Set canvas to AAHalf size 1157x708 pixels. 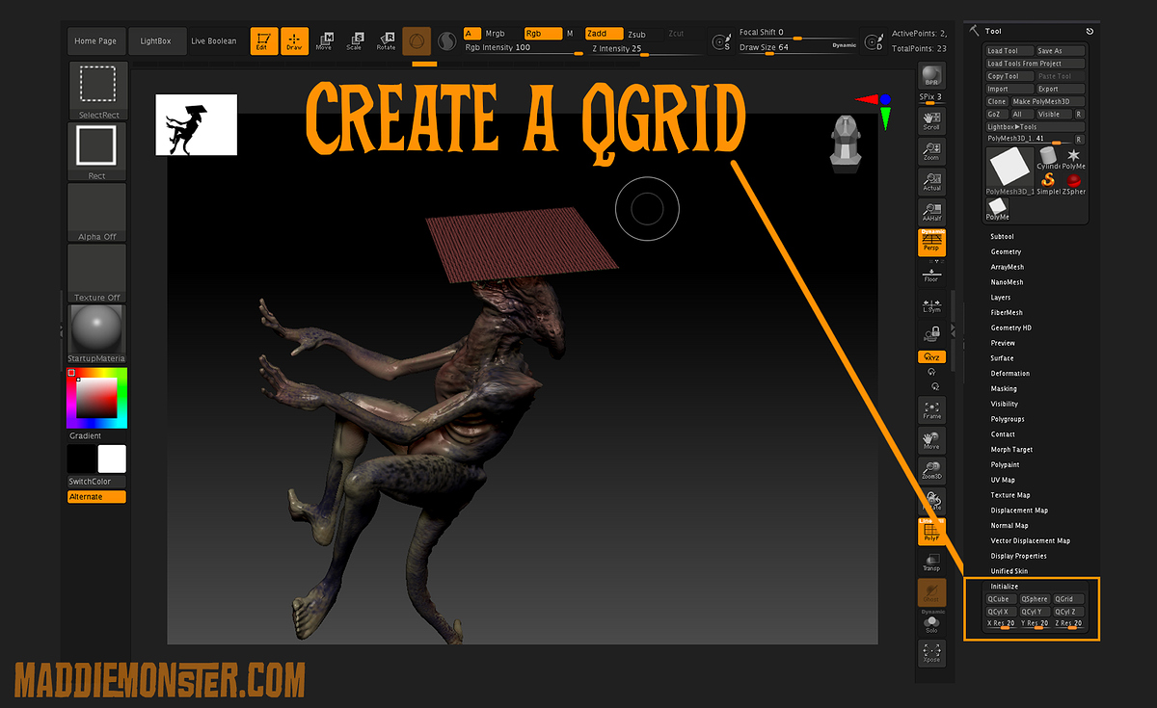[931, 211]
